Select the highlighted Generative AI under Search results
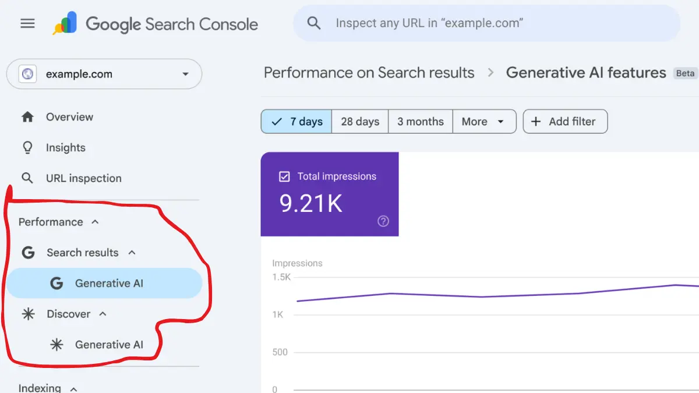The width and height of the screenshot is (699, 393). tap(104, 284)
